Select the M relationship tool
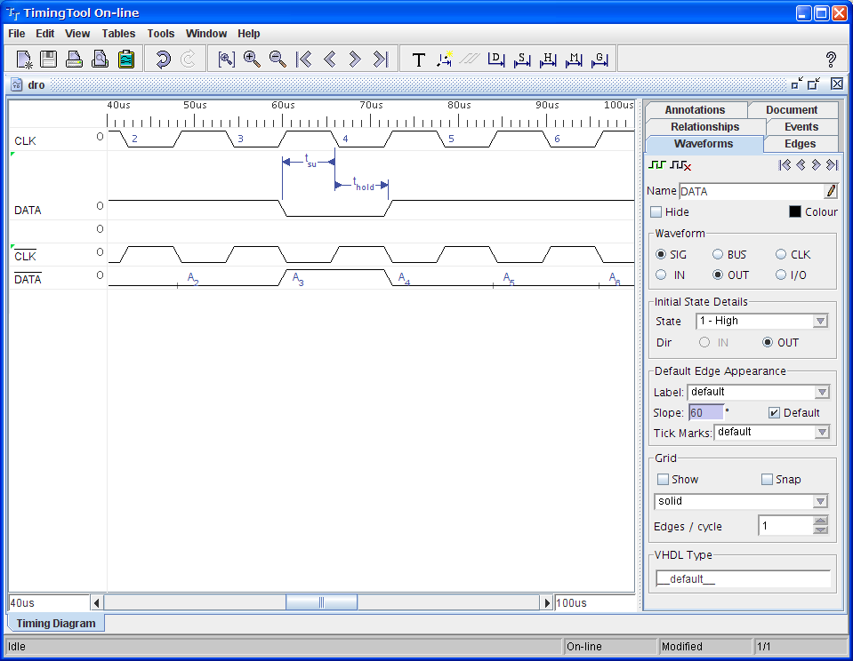 tap(574, 60)
